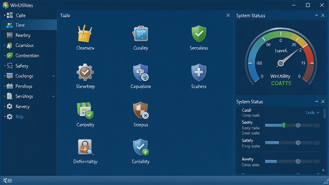The height and width of the screenshot is (185, 329).
Task: Pin the lower System Status panel
Action: [316, 101]
